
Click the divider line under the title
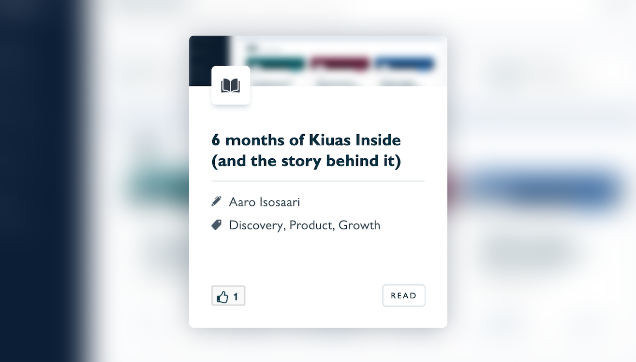[318, 181]
